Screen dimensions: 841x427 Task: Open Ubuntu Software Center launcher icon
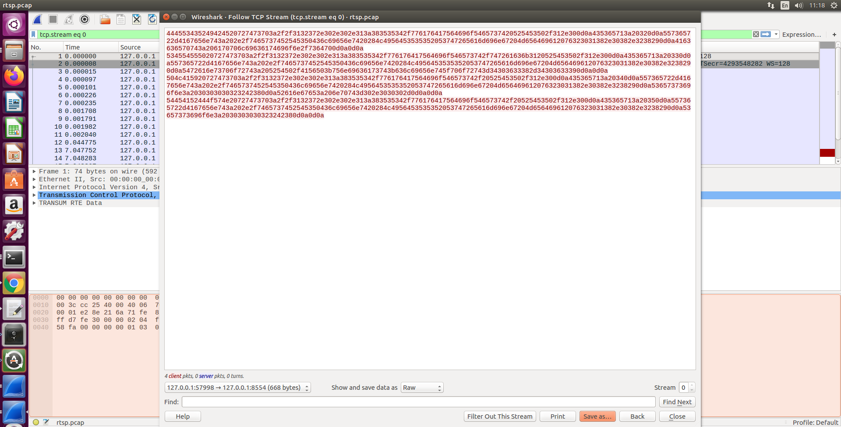pyautogui.click(x=14, y=180)
